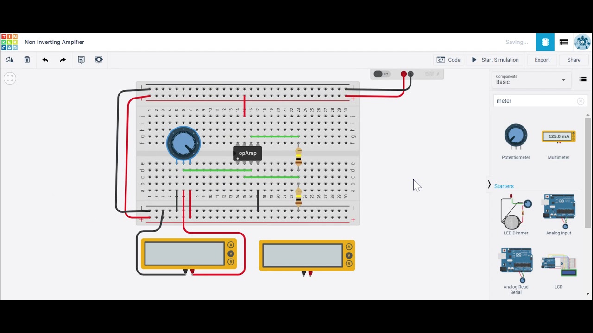The image size is (593, 333).
Task: Select the Analog Read Serial starter
Action: 516,271
